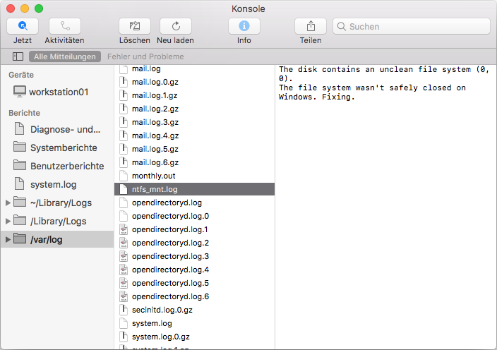497x350 pixels.
Task: Switch to Fehler und Probleme filter
Action: click(x=145, y=56)
